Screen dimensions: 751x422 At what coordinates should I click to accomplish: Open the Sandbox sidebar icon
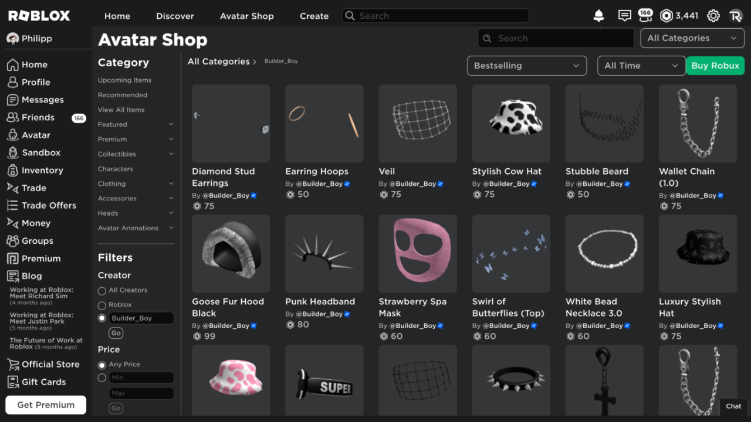click(x=12, y=152)
